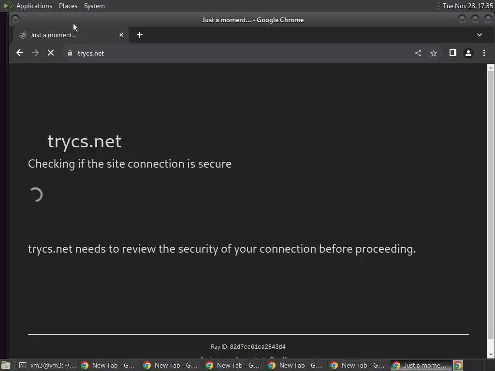This screenshot has height=371, width=495.
Task: Stop loading the trycs.net page
Action: pyautogui.click(x=51, y=53)
